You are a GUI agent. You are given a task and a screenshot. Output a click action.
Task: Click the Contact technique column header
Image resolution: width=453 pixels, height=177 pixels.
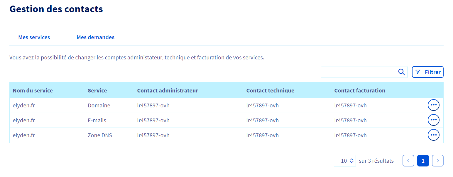tap(270, 90)
